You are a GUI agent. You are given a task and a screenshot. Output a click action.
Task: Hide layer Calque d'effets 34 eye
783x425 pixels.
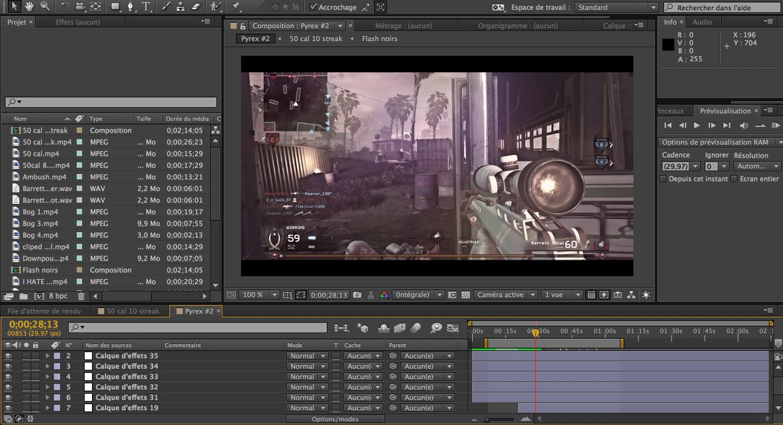(x=8, y=366)
